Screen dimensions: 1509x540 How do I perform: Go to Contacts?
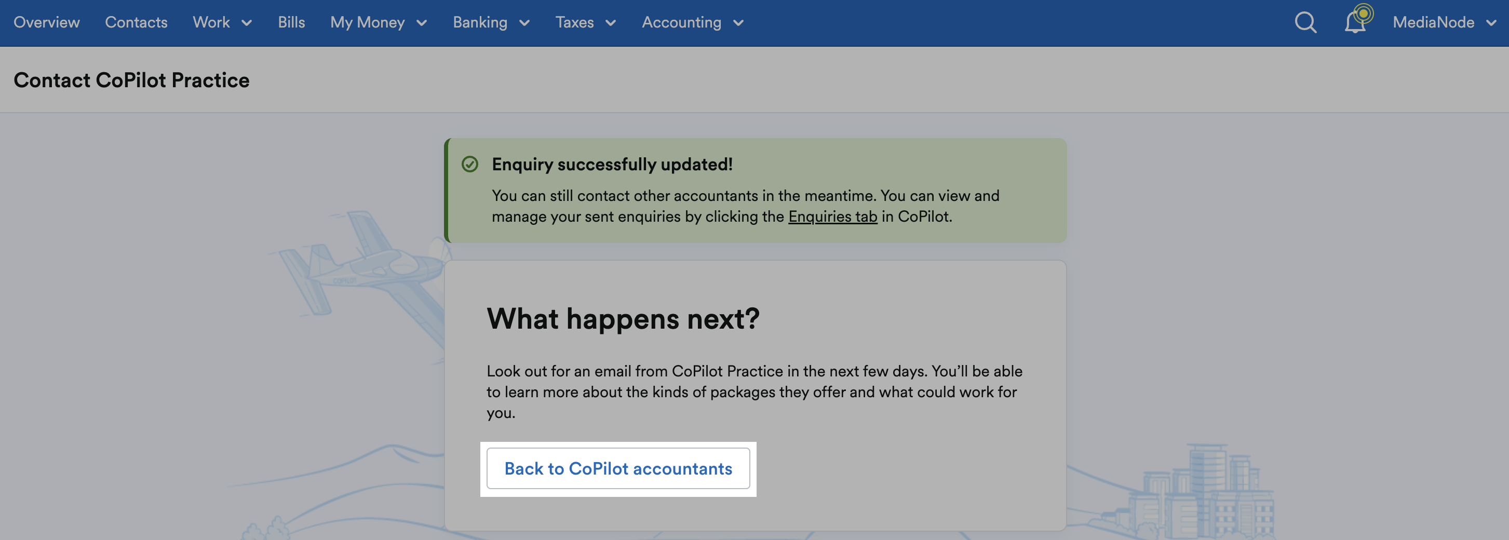[136, 22]
